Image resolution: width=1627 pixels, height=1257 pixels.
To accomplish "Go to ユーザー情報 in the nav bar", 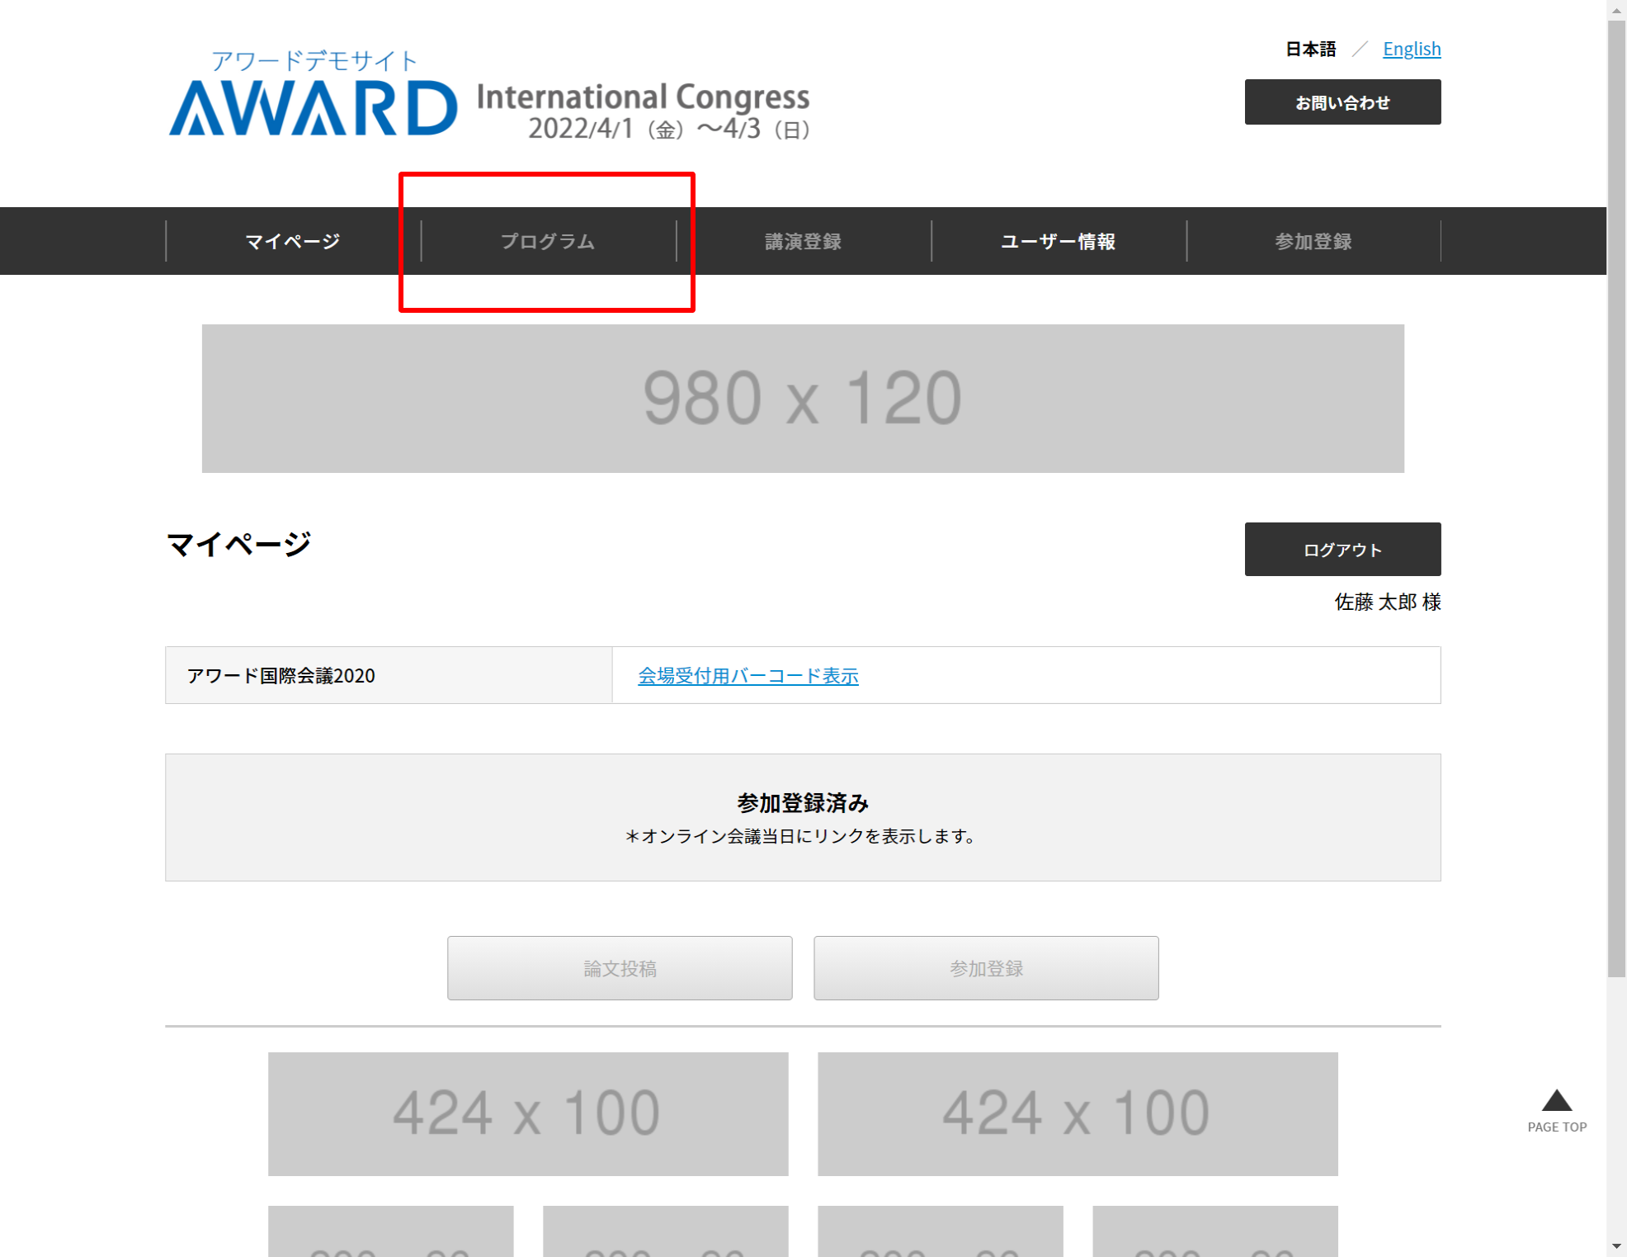I will coord(1058,241).
